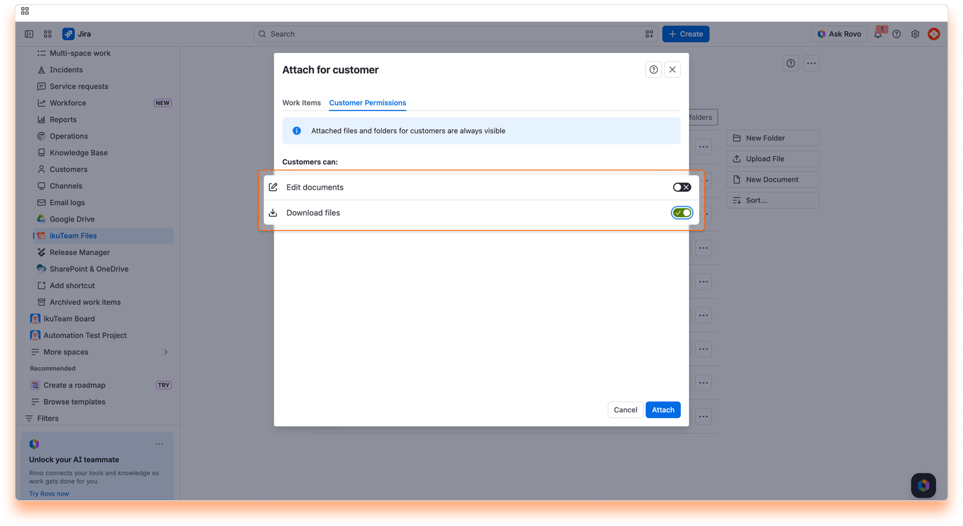Open the notifications bell
The height and width of the screenshot is (526, 963).
(x=878, y=34)
